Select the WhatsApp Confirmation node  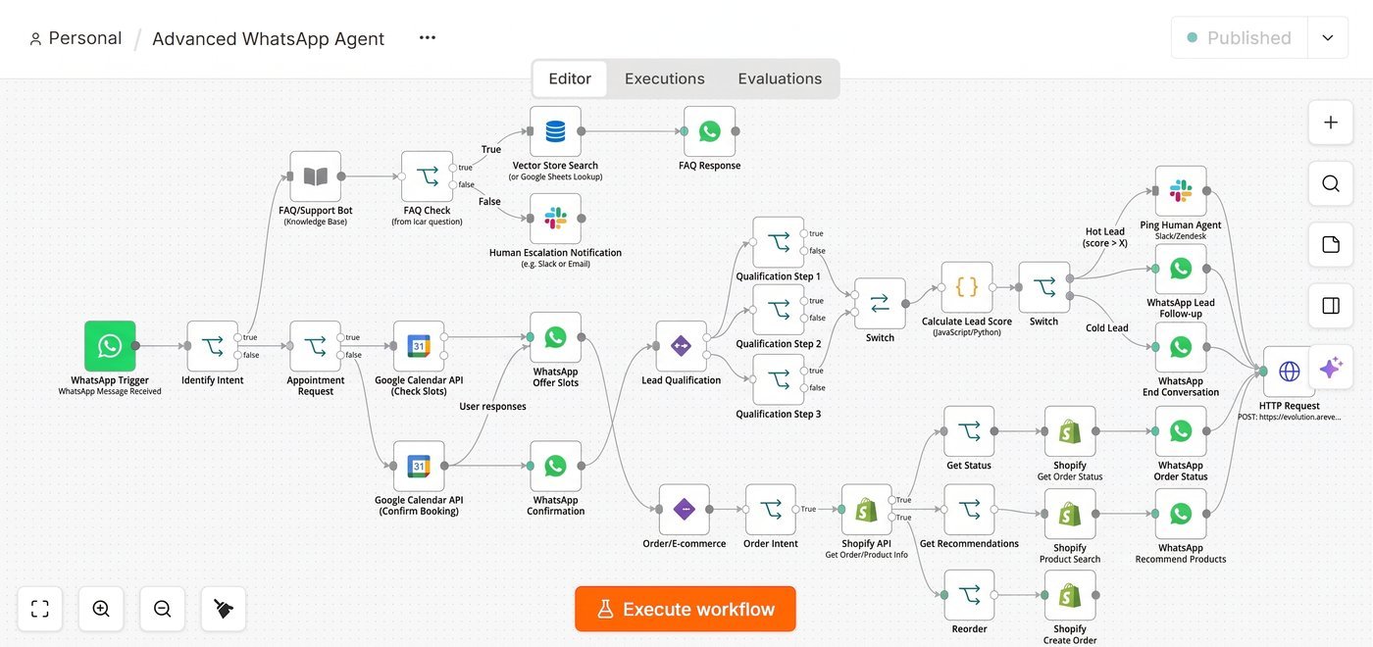[x=555, y=466]
